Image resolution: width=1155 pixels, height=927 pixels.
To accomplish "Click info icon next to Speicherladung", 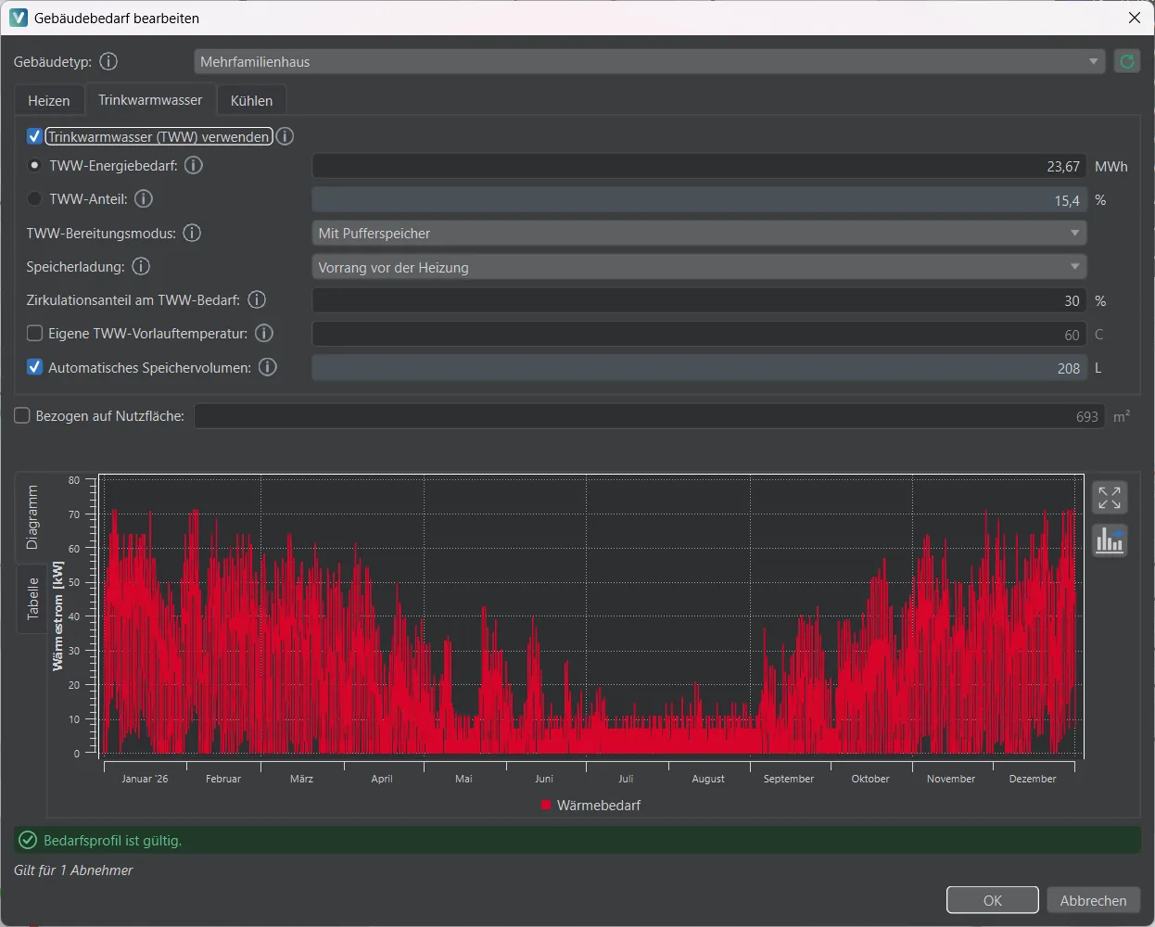I will pos(141,266).
